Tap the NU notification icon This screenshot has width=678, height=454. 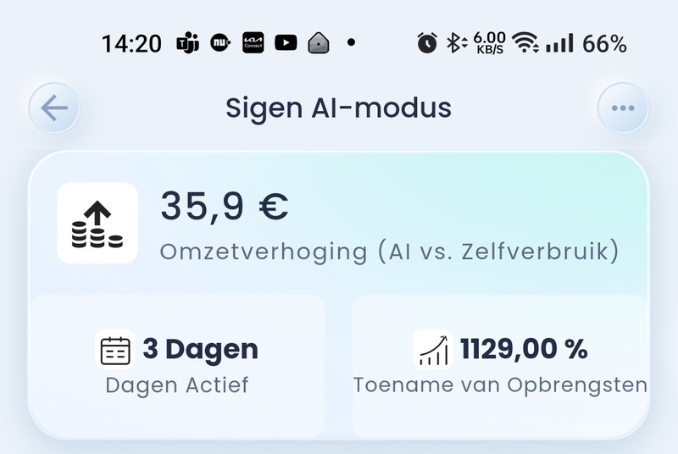(x=220, y=43)
